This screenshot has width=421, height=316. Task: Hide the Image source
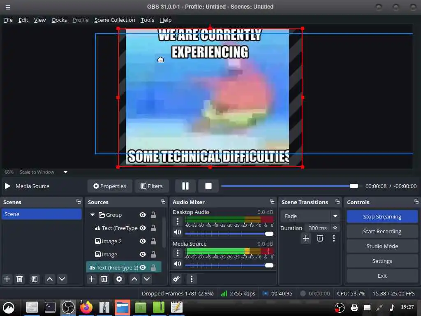point(143,254)
